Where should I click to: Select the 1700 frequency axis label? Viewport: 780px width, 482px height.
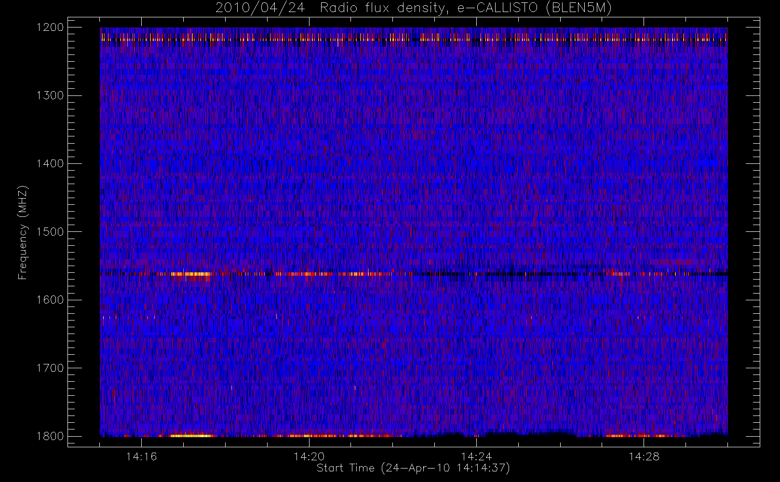(50, 368)
